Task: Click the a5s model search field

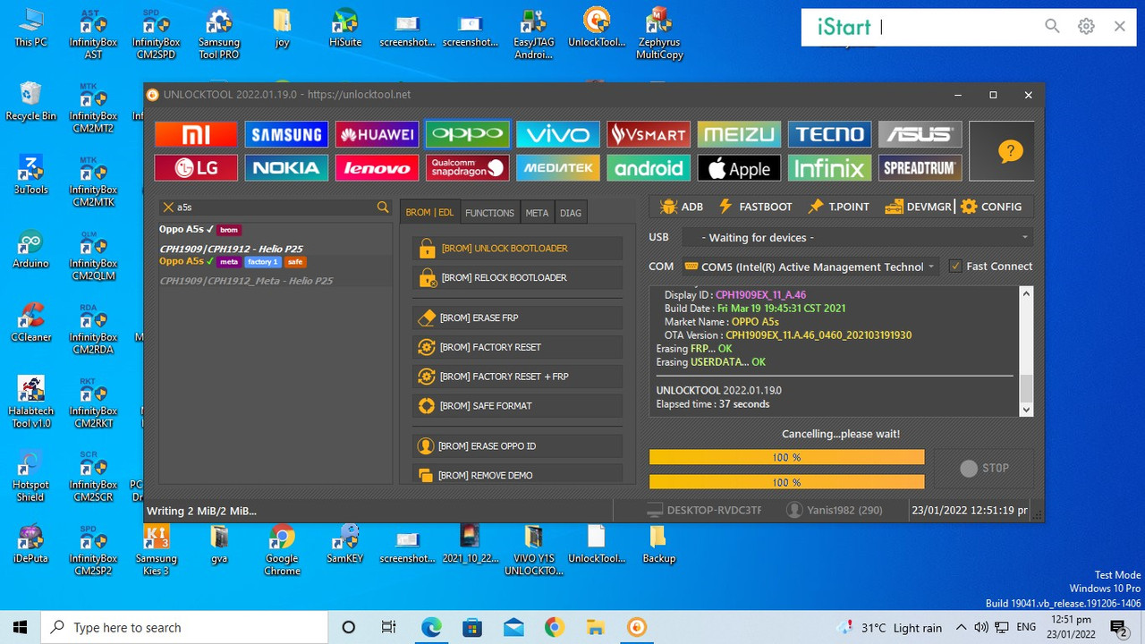Action: click(274, 208)
